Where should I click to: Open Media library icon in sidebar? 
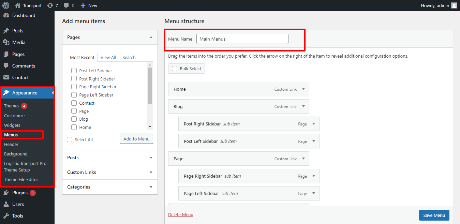tap(6, 42)
